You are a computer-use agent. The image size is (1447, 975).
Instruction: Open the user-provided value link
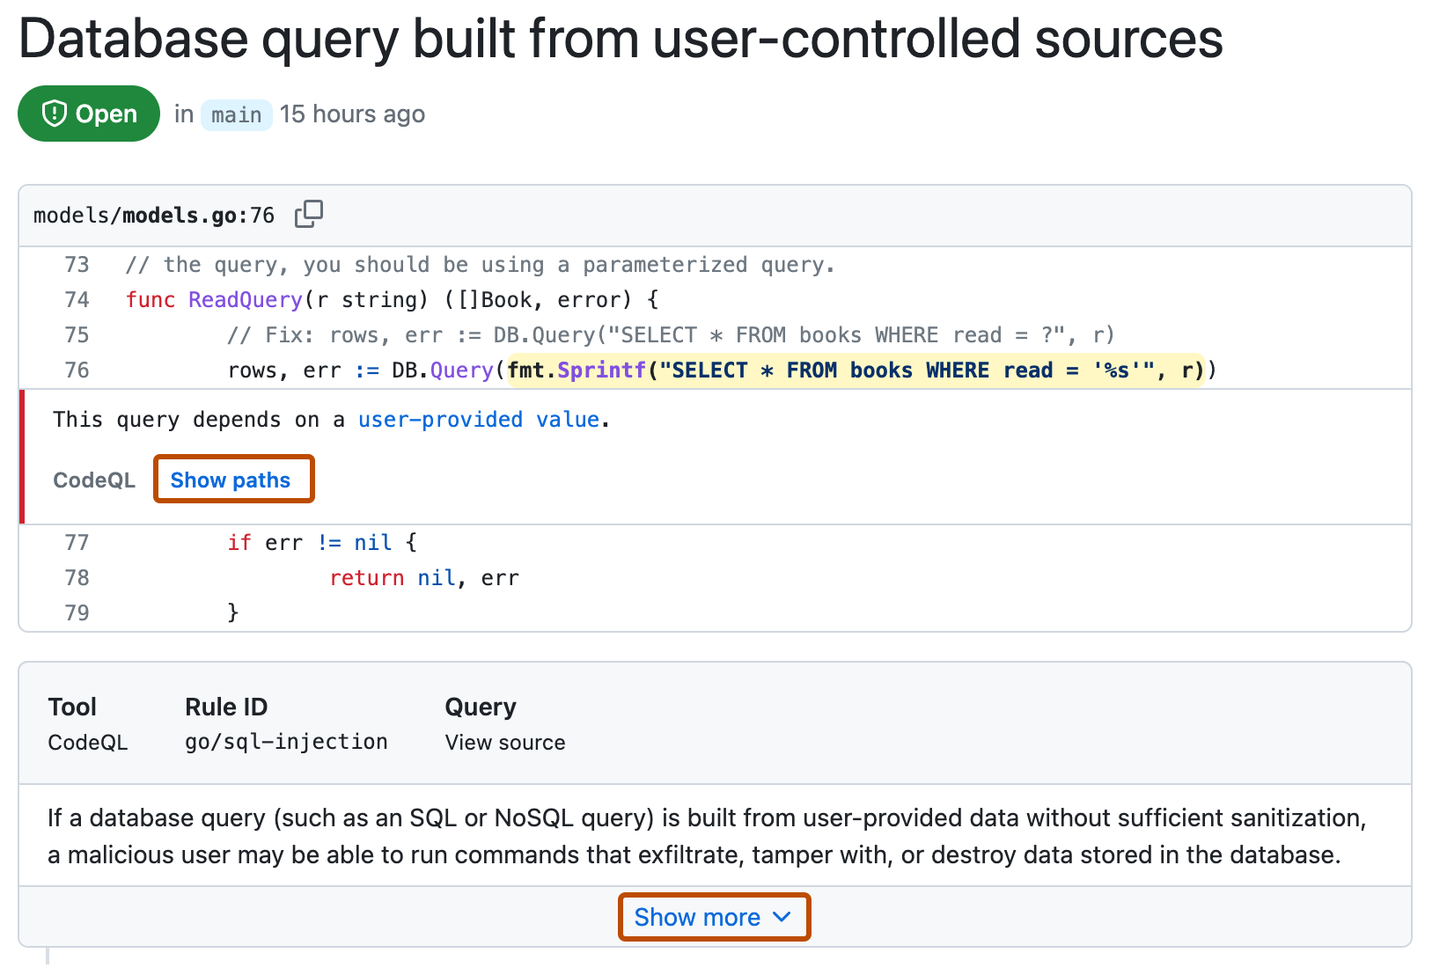[x=479, y=420]
